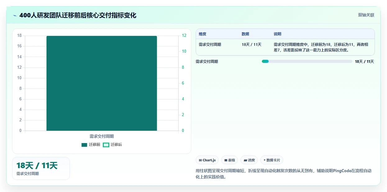Screen dimensions: 387x192
Task: Click the lightning icon beside the title
Action: click(x=15, y=15)
